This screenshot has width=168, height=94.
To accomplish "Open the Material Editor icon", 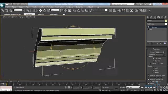I will pyautogui.click(x=136, y=10).
